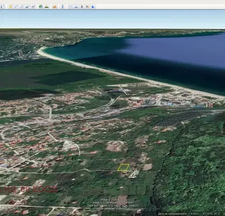Choose the Add Image Overlay tool
This screenshot has height=216, width=225.
pos(28,6)
